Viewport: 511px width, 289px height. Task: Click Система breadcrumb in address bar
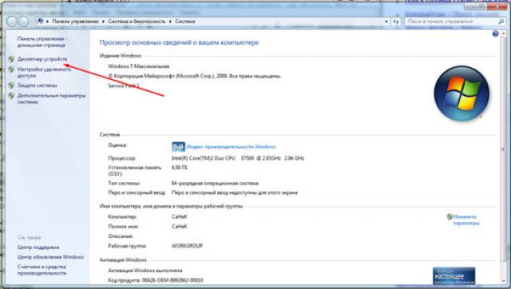coord(185,22)
